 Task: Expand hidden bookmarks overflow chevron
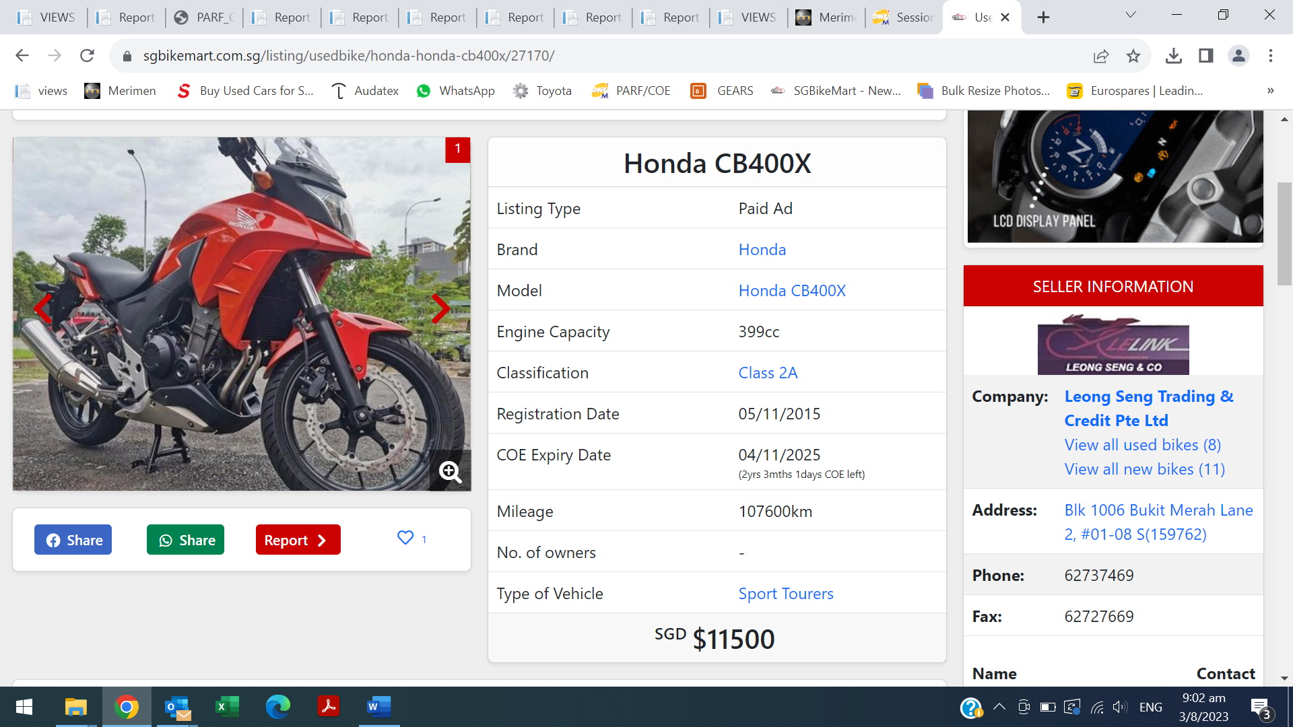click(1270, 91)
